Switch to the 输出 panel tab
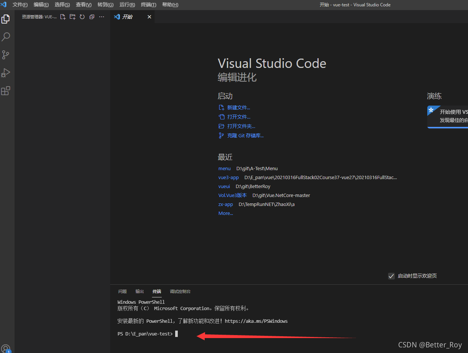This screenshot has width=468, height=353. coord(139,291)
